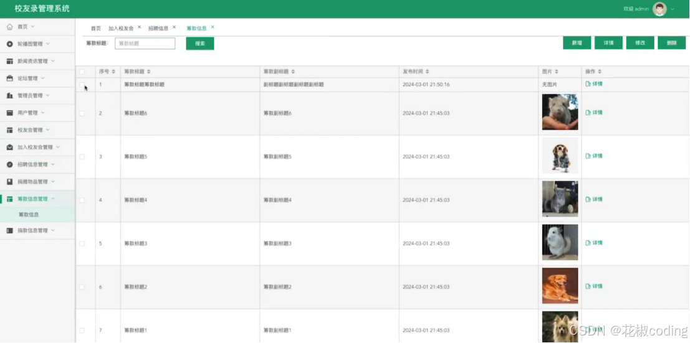Expand 用户管理 menu chevron
The image size is (690, 343).
click(42, 113)
